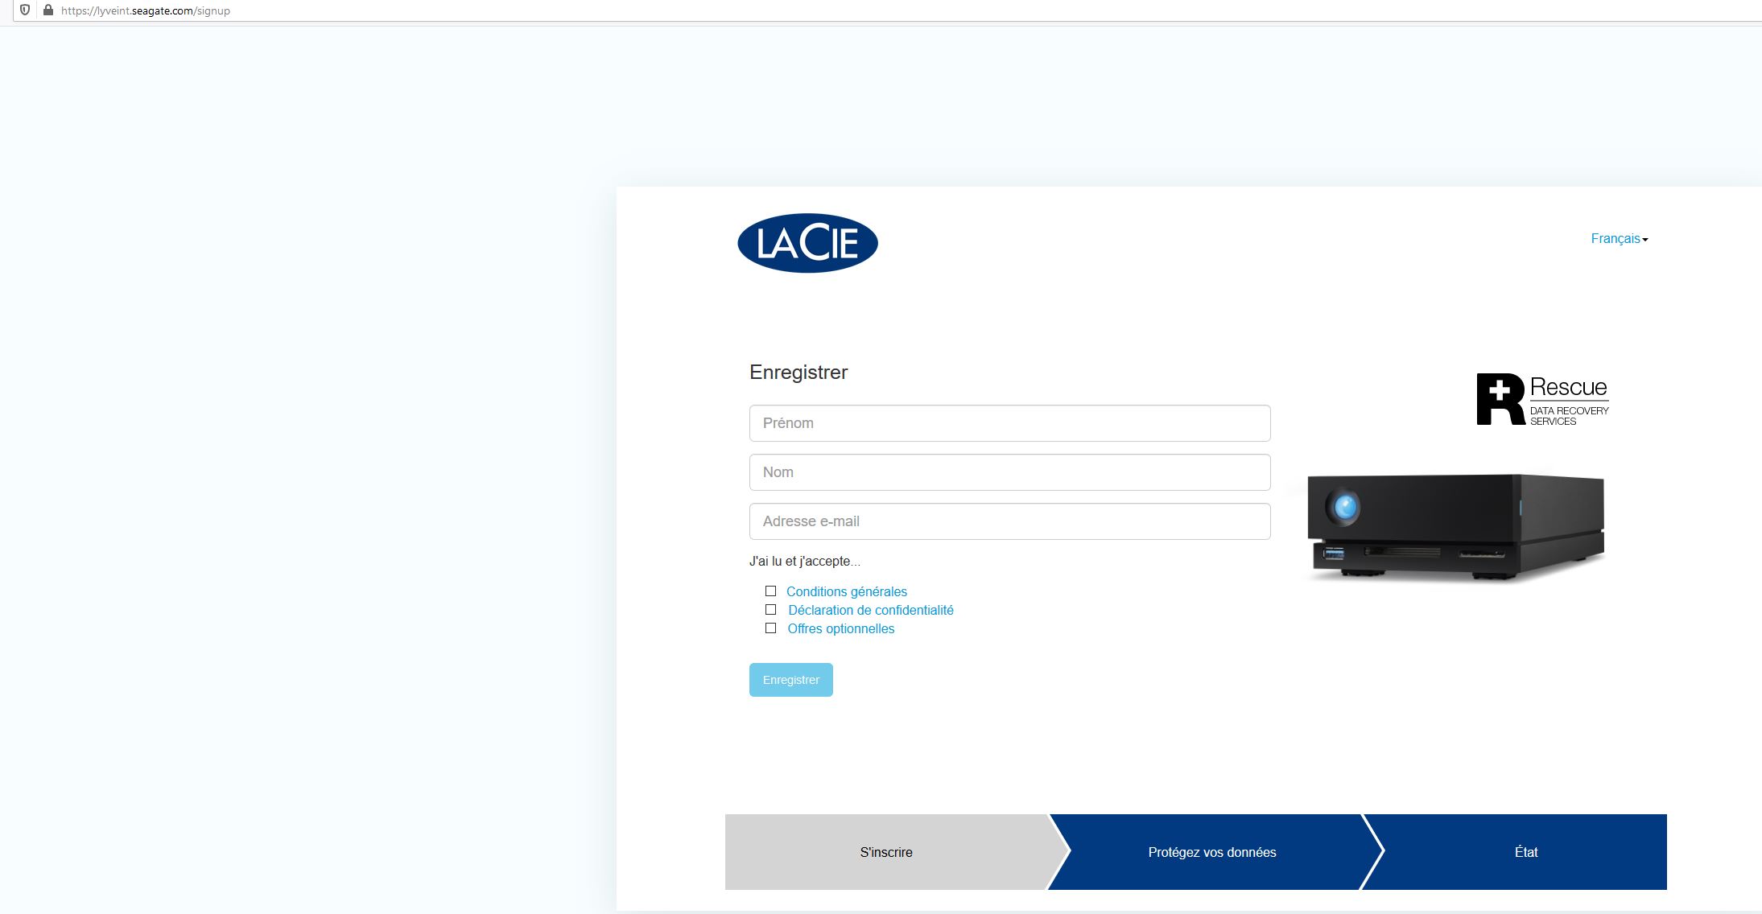Click the shield icon in address bar
1762x914 pixels.
[25, 10]
